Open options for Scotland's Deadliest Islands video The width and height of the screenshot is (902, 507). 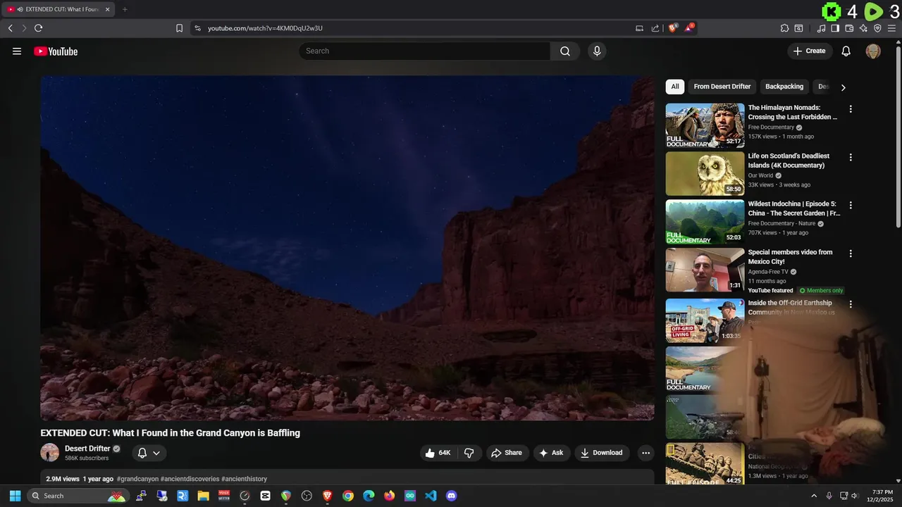(x=851, y=157)
